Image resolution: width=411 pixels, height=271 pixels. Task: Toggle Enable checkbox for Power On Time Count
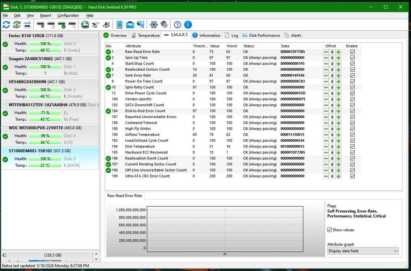click(353, 81)
